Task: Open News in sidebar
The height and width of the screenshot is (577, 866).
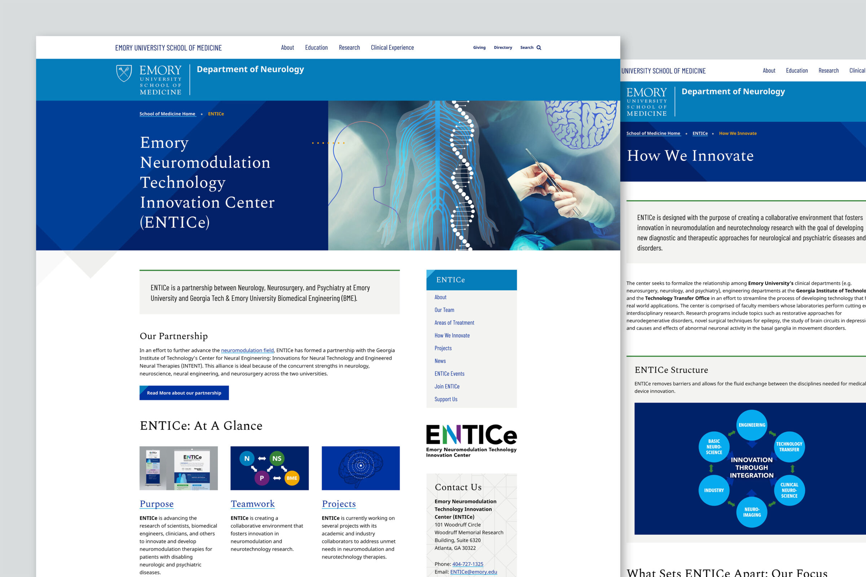Action: (440, 361)
